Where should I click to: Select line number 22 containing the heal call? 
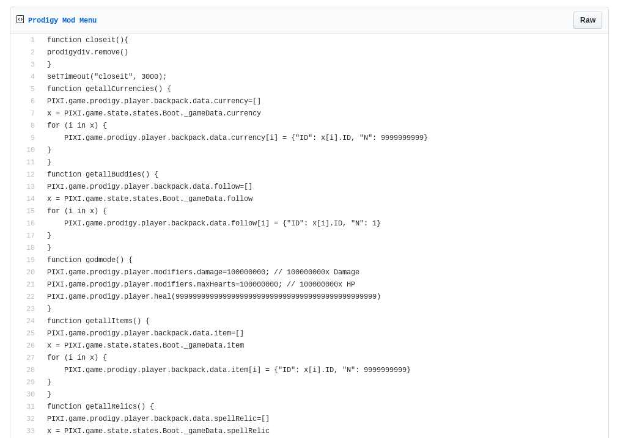coord(30,297)
